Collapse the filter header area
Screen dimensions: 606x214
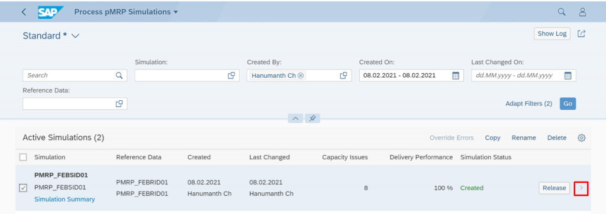point(296,118)
